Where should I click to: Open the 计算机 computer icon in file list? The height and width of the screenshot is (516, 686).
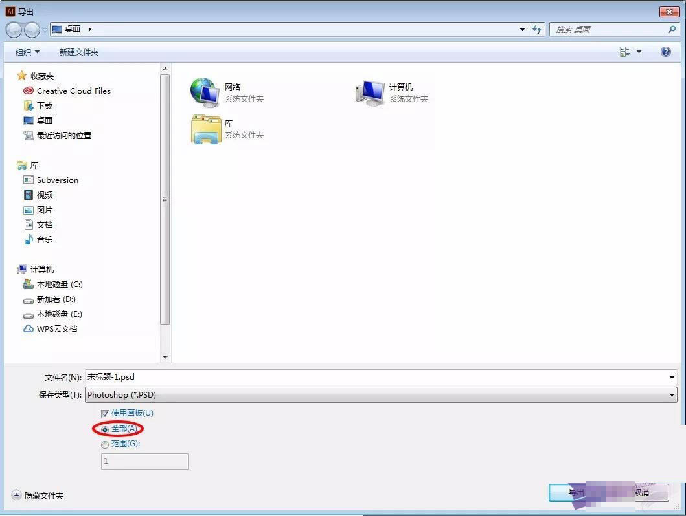coord(370,92)
